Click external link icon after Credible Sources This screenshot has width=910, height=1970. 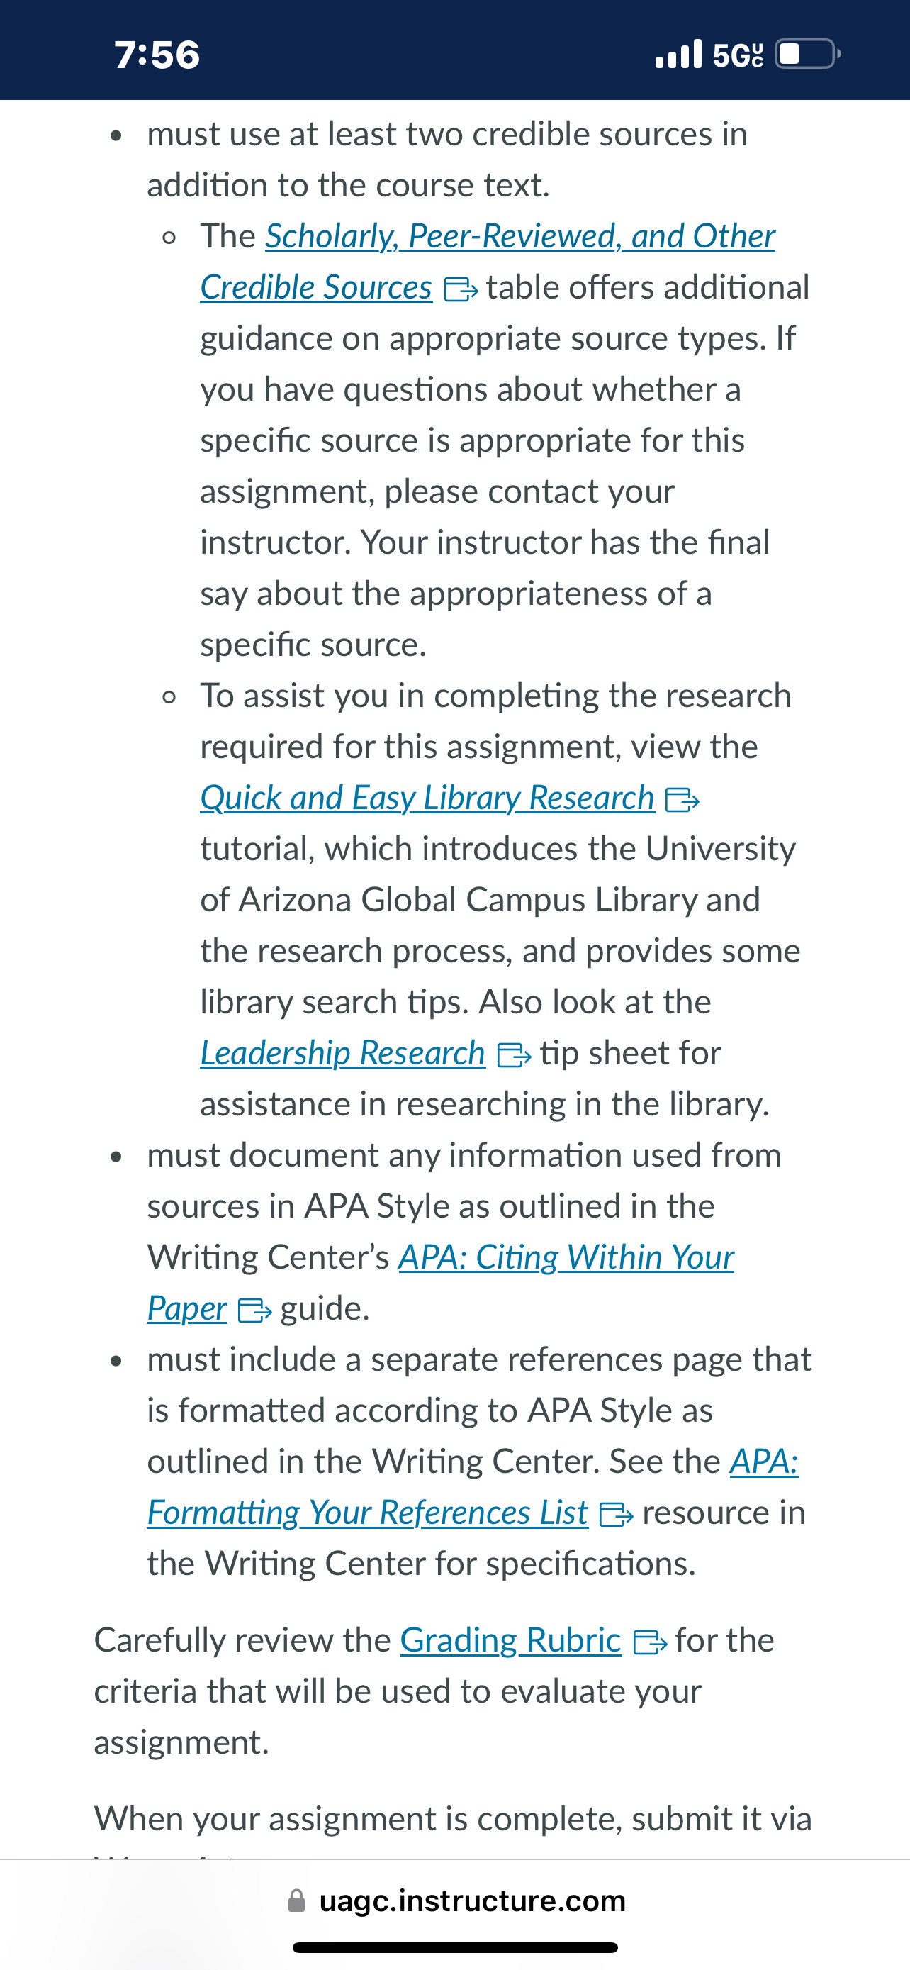(461, 290)
